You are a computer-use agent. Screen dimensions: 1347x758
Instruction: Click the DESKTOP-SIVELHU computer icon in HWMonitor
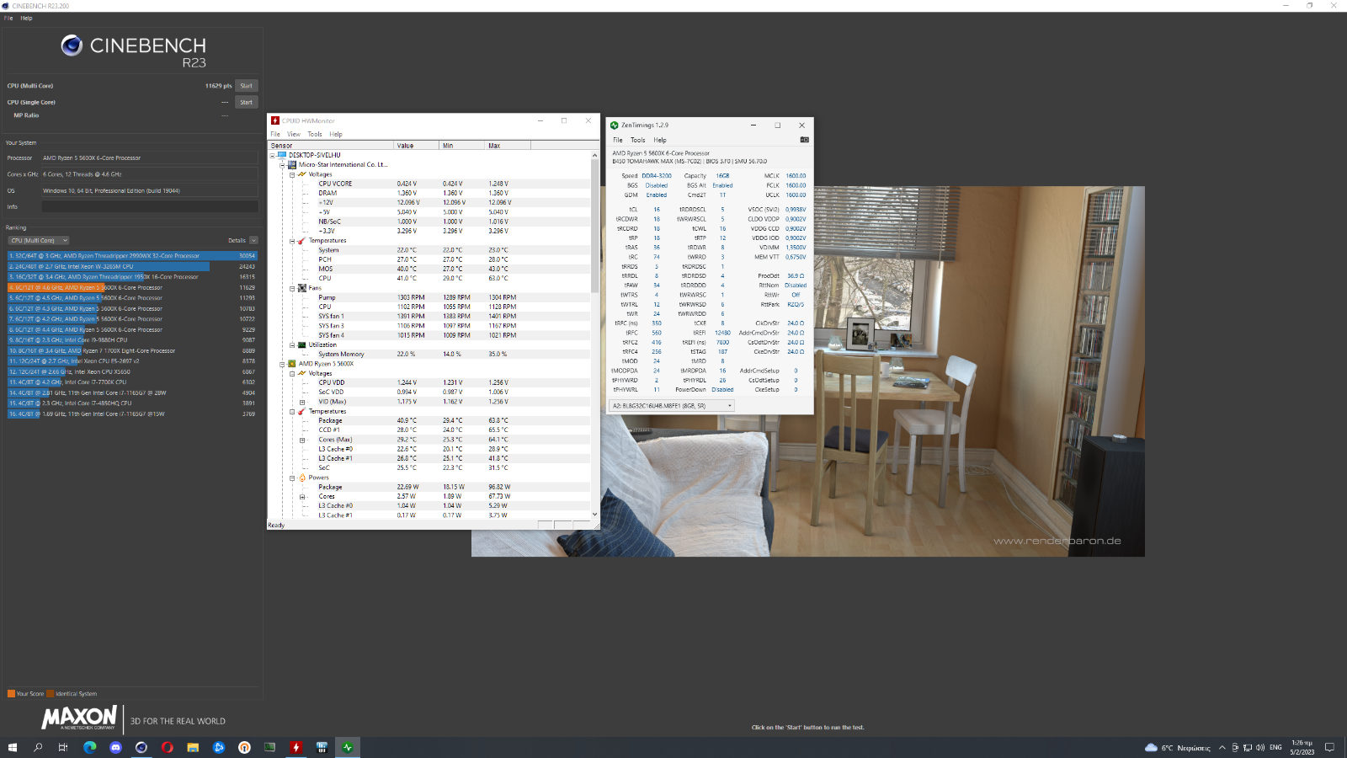tap(282, 155)
